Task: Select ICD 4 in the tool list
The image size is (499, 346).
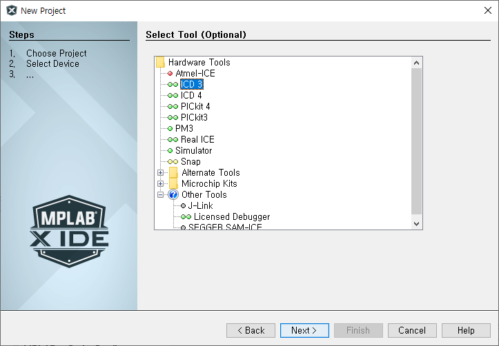Action: coord(191,95)
